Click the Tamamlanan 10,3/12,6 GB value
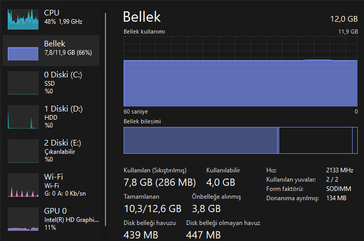The width and height of the screenshot is (364, 241). tap(152, 208)
